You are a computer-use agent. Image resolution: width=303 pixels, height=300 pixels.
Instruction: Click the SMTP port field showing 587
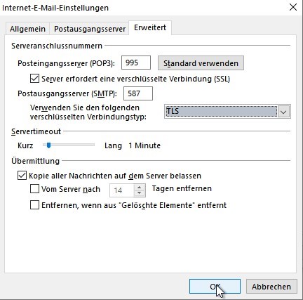(x=138, y=93)
